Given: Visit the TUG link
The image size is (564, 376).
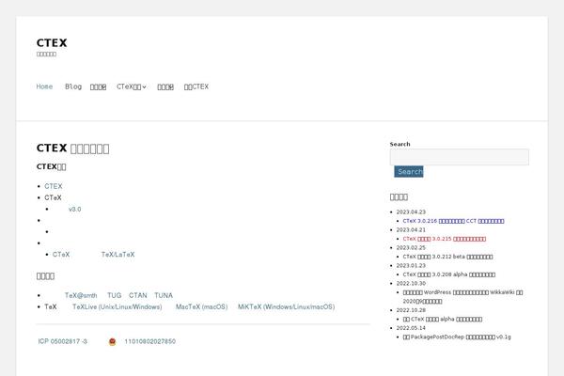Looking at the screenshot, I should pyautogui.click(x=115, y=295).
